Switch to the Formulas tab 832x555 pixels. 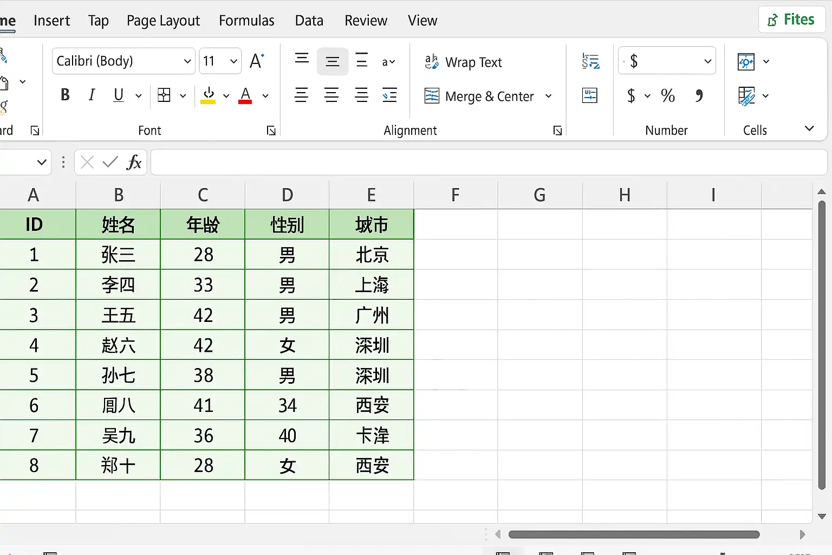coord(246,21)
